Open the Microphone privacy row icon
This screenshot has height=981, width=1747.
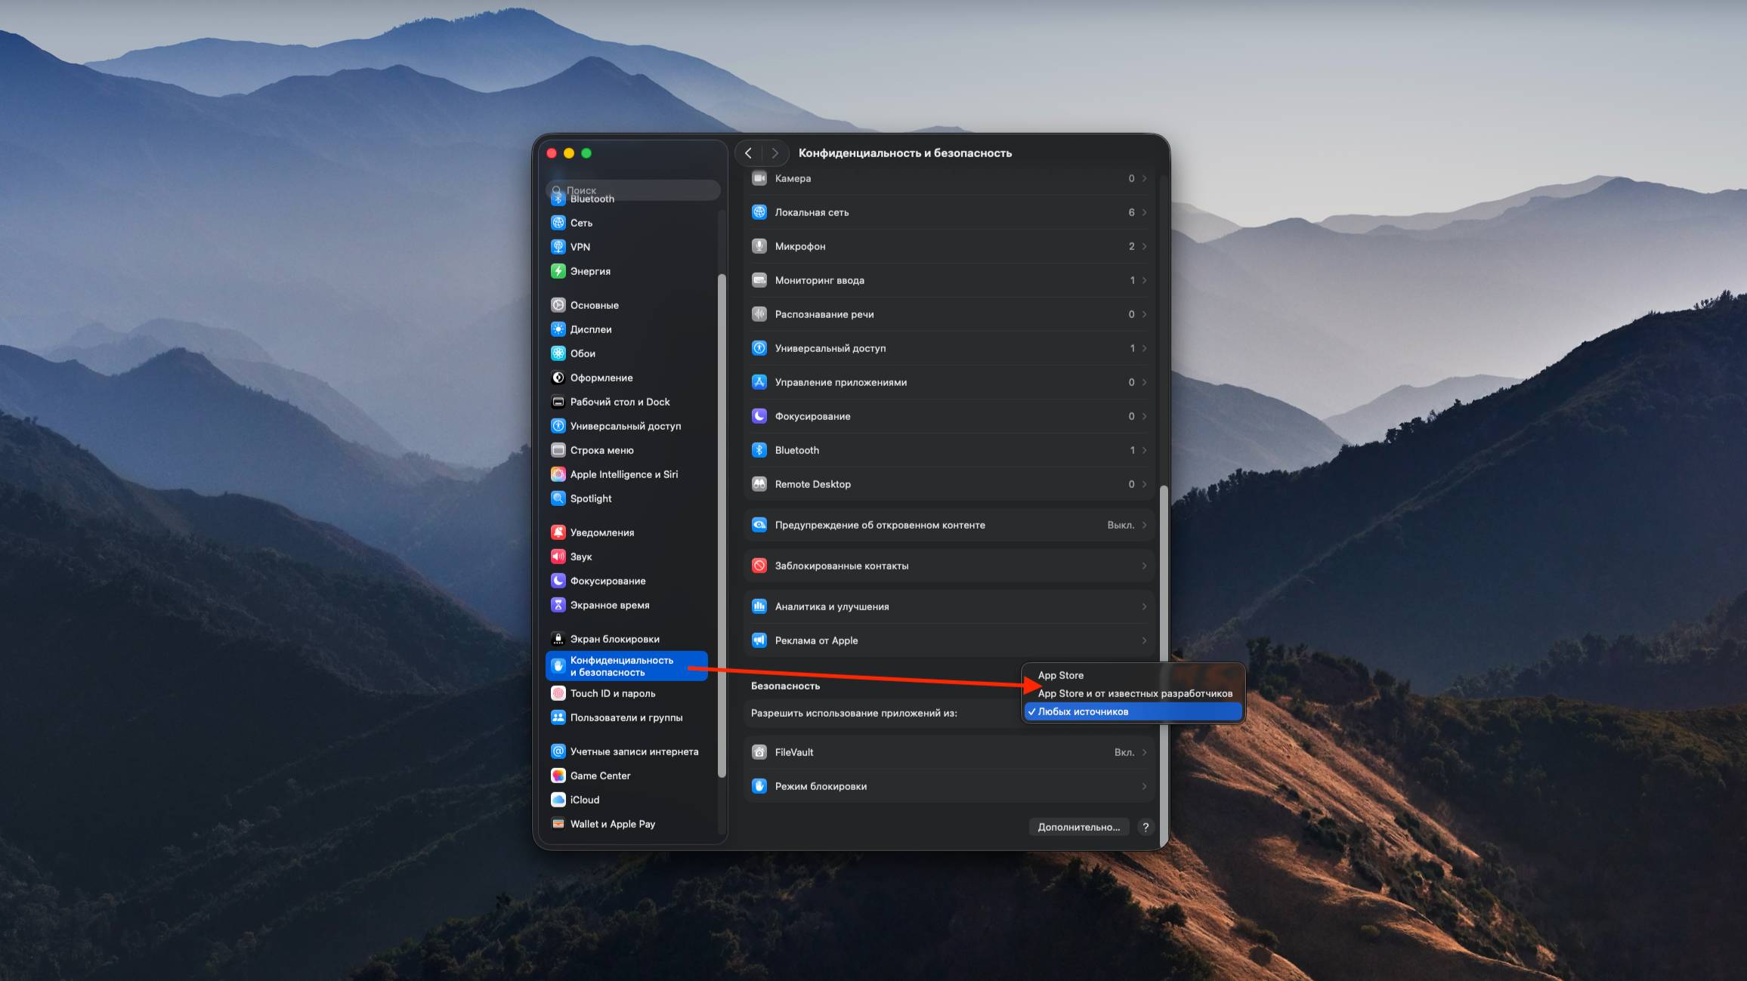click(759, 246)
